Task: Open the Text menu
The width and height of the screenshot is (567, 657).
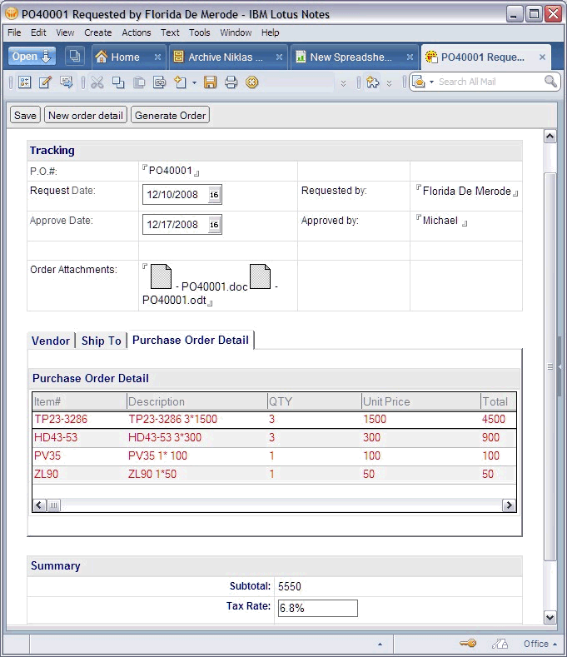Action: point(170,32)
